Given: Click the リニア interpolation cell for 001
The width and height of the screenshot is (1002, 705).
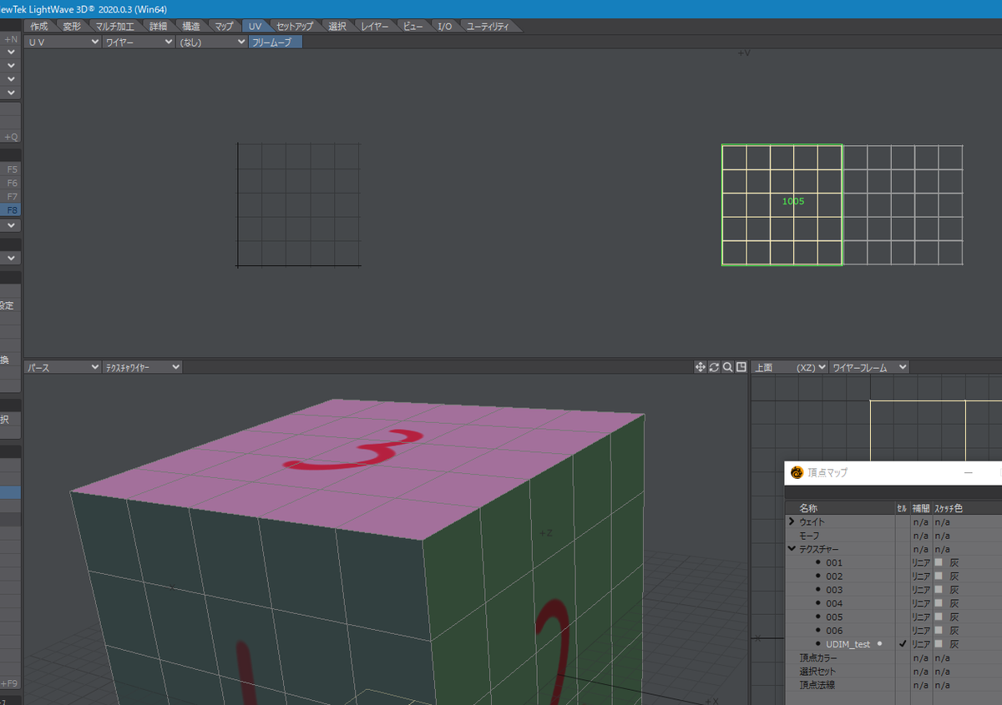Looking at the screenshot, I should click(920, 562).
